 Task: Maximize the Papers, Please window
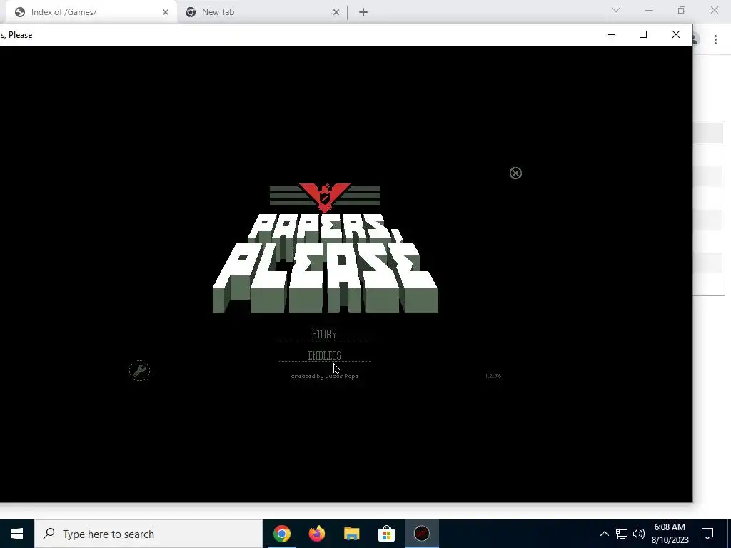pyautogui.click(x=643, y=34)
